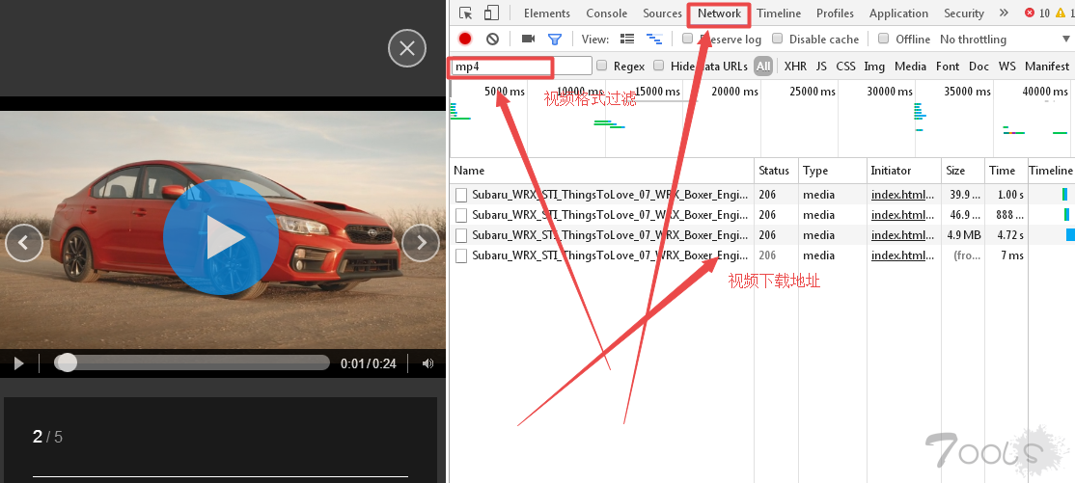Filter requests by WS
The height and width of the screenshot is (483, 1075).
[x=1006, y=66]
